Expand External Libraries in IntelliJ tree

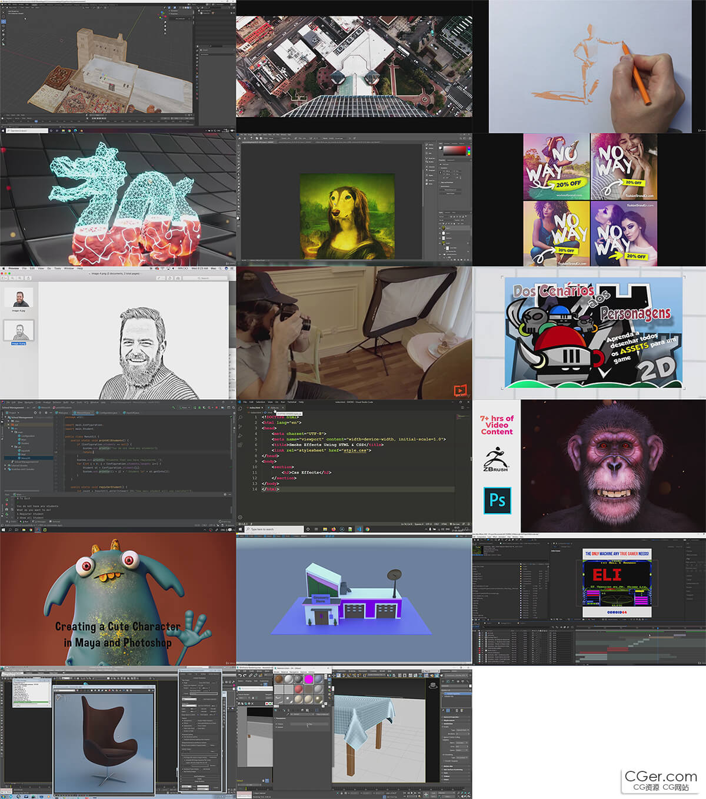(x=5, y=466)
